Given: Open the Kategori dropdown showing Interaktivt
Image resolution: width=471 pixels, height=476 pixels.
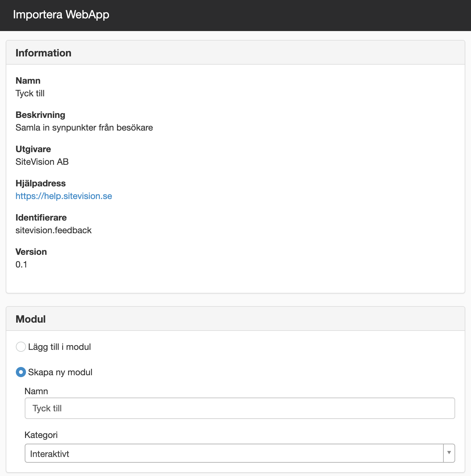Looking at the screenshot, I should [240, 453].
